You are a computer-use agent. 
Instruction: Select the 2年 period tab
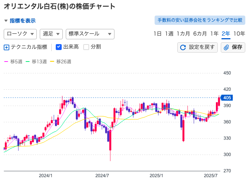pyautogui.click(x=226, y=34)
